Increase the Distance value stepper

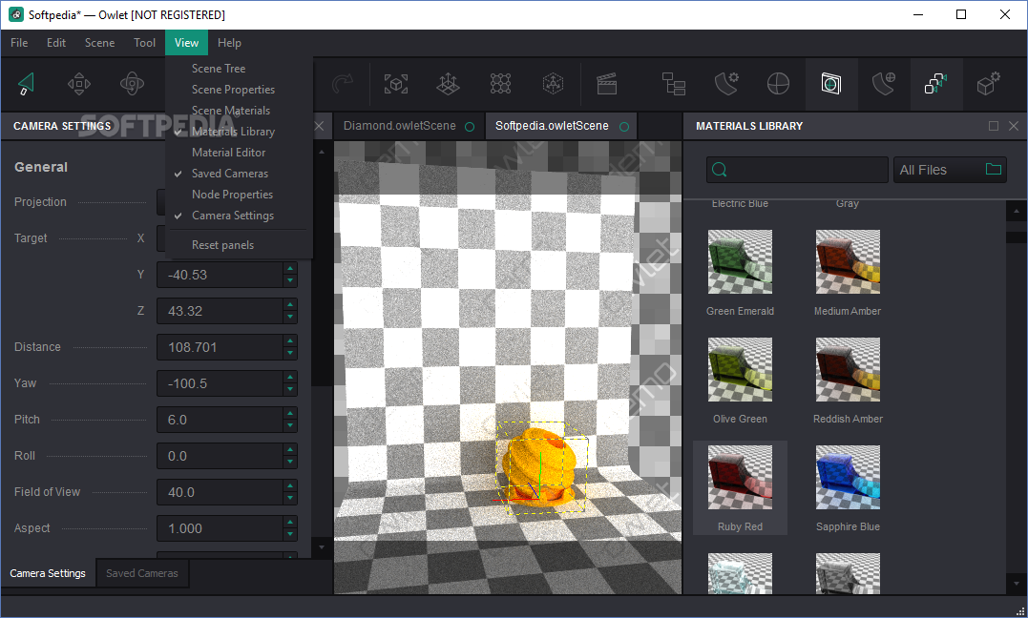pyautogui.click(x=290, y=340)
